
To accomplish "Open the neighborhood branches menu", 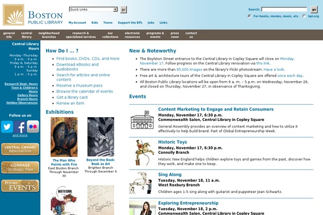I will tap(49, 35).
